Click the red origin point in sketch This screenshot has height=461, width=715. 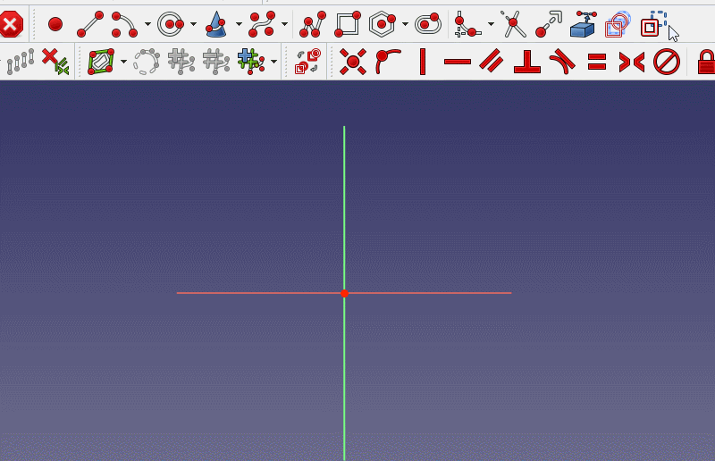click(344, 293)
